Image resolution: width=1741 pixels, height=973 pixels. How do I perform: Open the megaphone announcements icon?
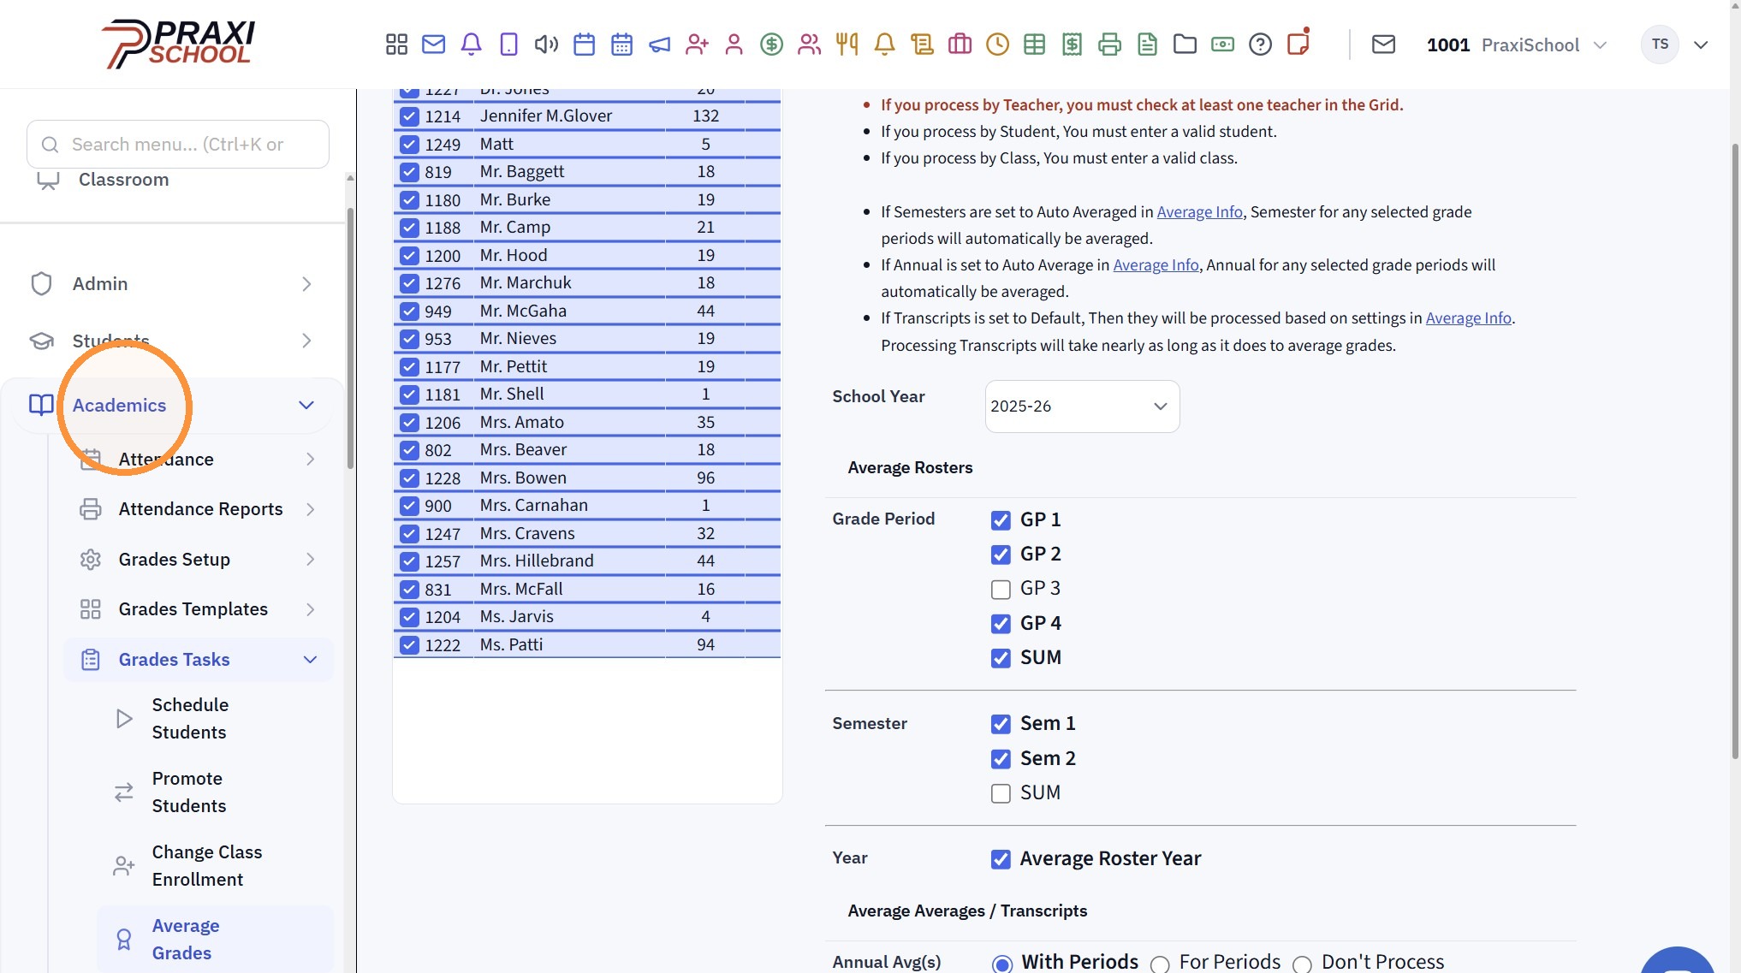pos(660,44)
